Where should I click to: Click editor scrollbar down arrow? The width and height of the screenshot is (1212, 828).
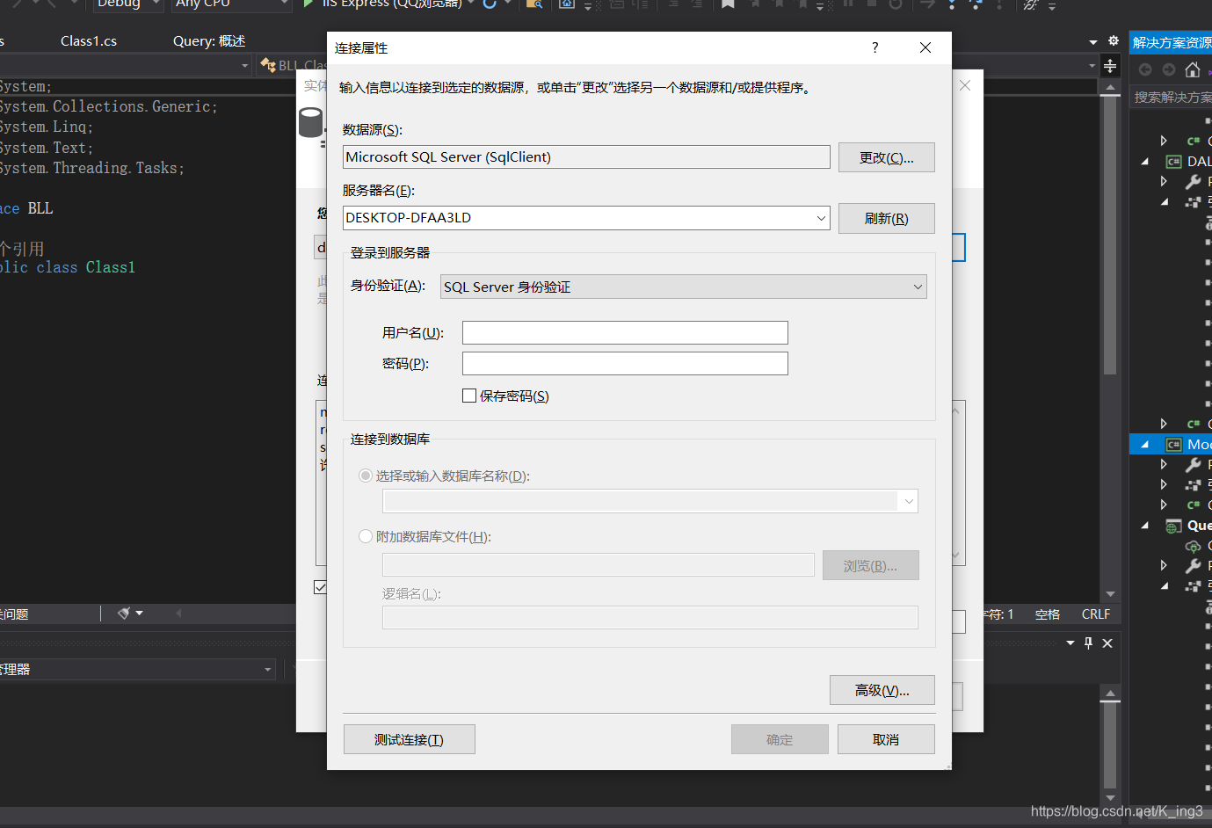tap(1110, 594)
